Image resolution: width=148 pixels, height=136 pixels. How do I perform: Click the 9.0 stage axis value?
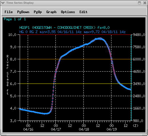coord(13,47)
